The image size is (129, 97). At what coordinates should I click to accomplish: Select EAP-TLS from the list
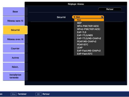tap(89, 32)
